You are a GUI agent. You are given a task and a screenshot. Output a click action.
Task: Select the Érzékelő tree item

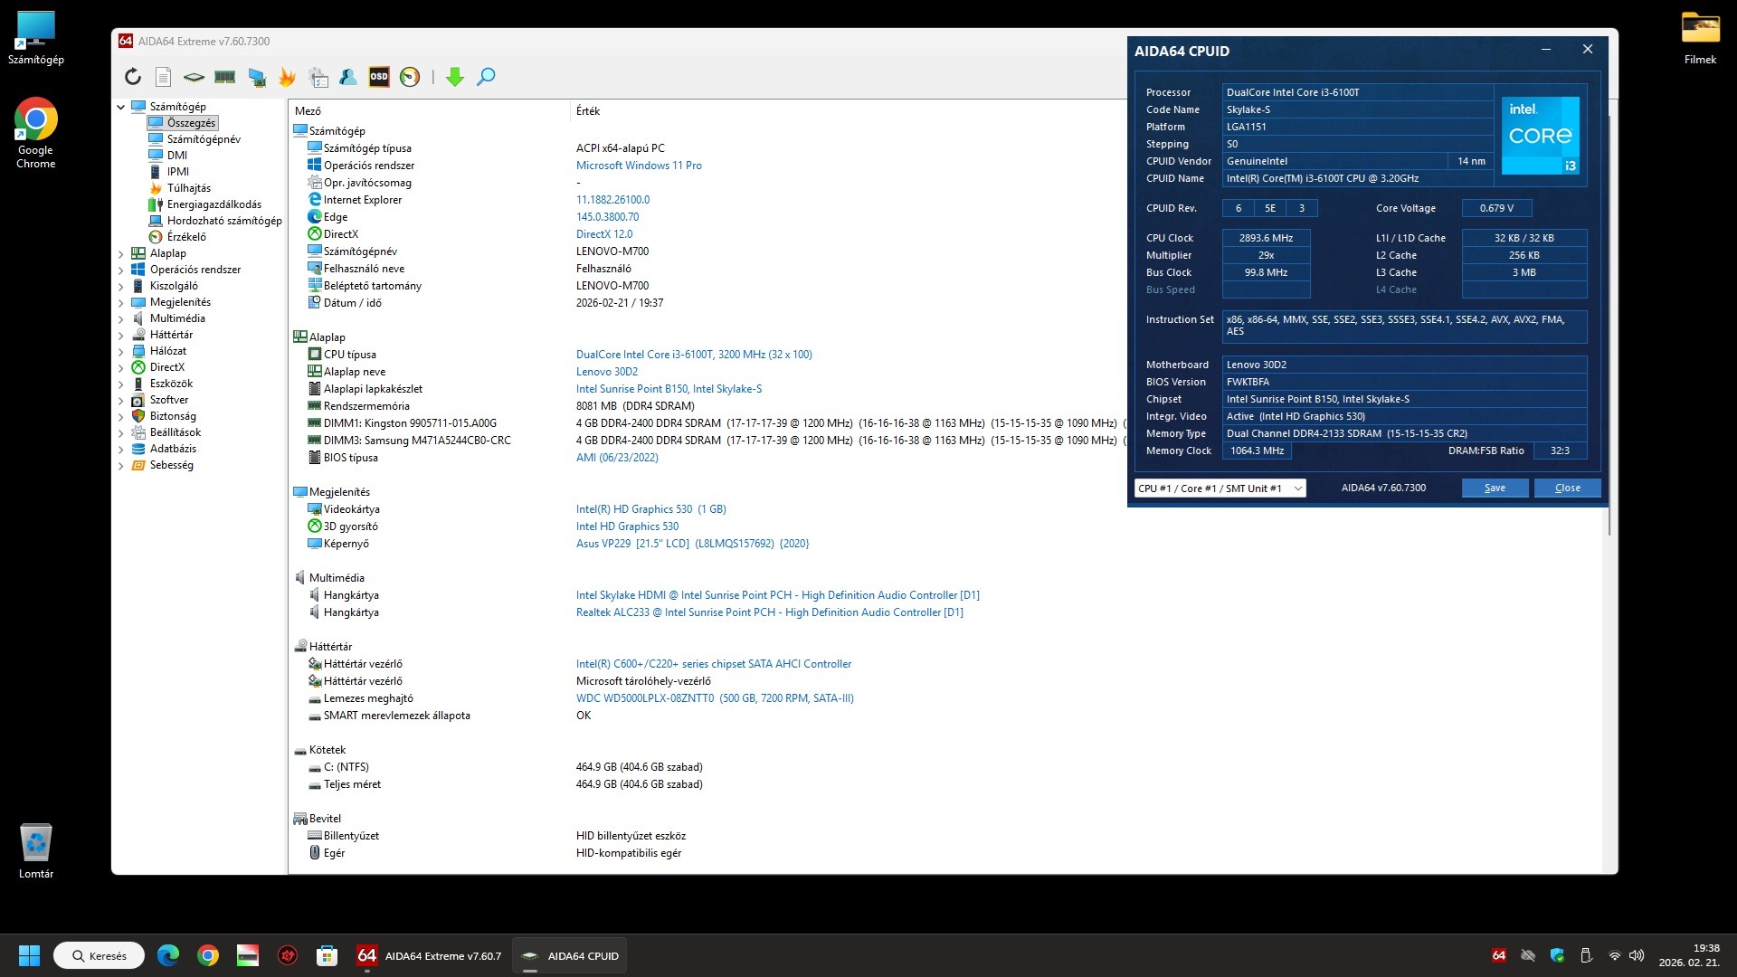[x=185, y=237]
